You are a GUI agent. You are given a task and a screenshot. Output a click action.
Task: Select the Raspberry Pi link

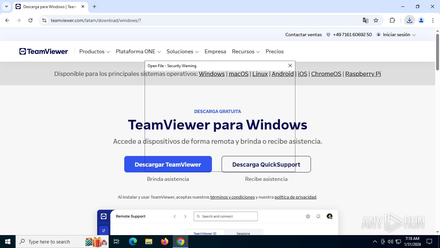[363, 74]
